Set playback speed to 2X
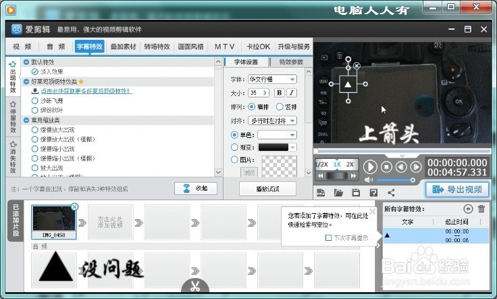This screenshot has width=497, height=299. tap(350, 164)
